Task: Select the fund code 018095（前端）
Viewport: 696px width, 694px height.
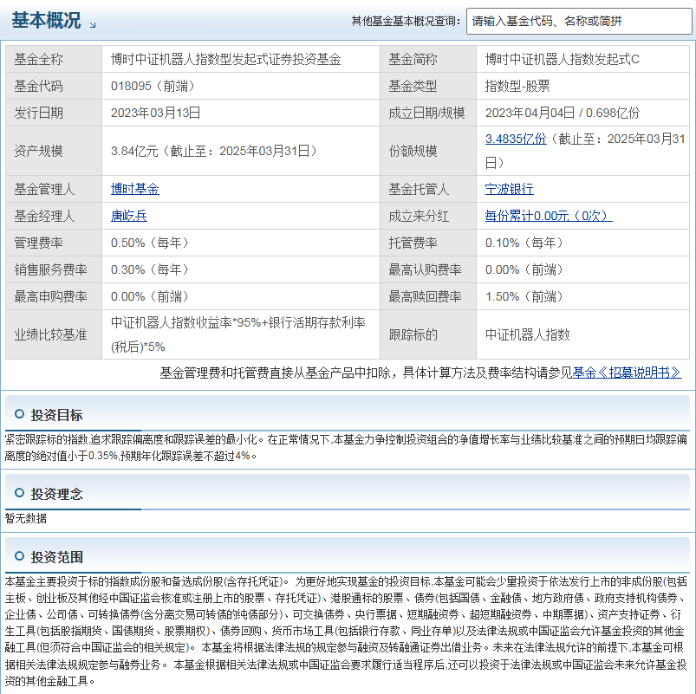Action: tap(153, 86)
